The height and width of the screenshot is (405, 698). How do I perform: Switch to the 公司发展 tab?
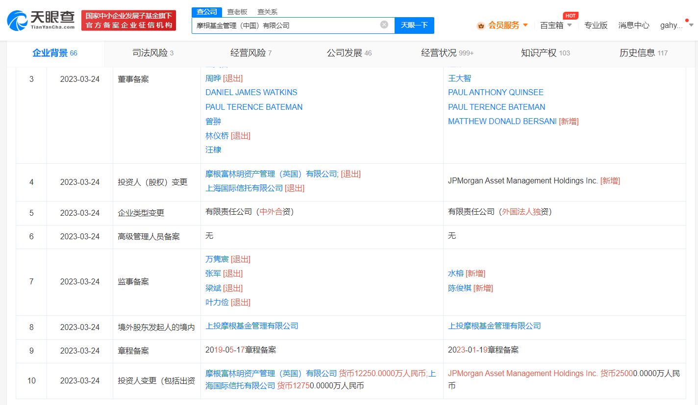point(349,53)
